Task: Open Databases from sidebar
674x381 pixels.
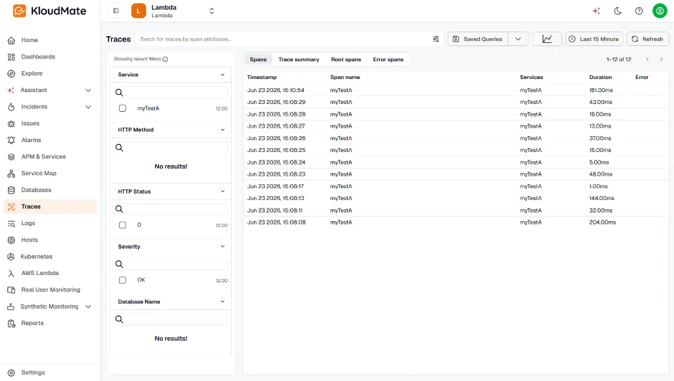Action: click(x=50, y=190)
